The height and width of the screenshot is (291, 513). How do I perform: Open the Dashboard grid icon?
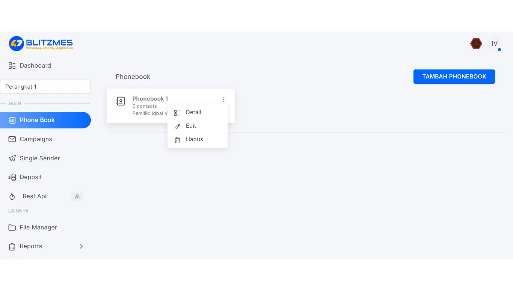12,66
